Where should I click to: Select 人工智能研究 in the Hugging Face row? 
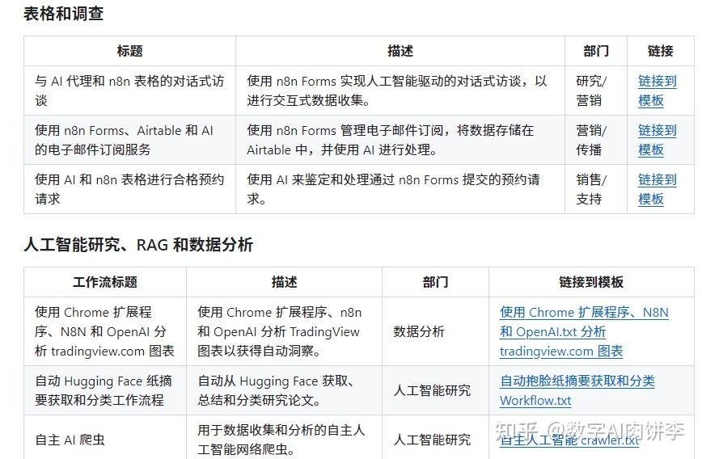coord(435,390)
